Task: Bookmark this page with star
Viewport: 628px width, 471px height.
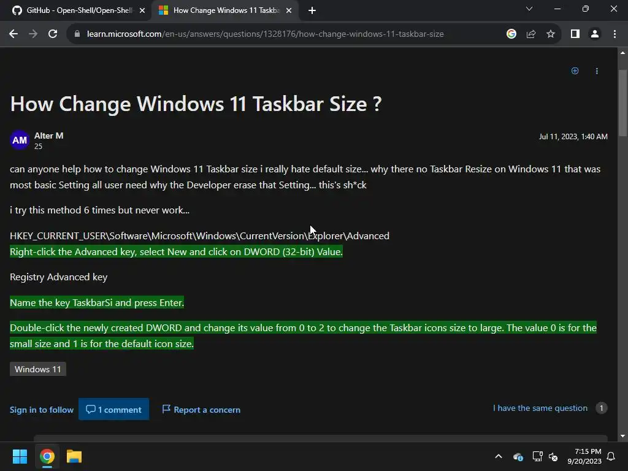Action: pos(551,34)
